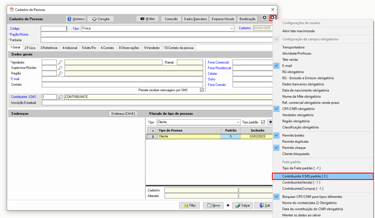Click the magnifier icon next to Supervisor/Núcleo
The image size is (375, 218).
(60, 68)
